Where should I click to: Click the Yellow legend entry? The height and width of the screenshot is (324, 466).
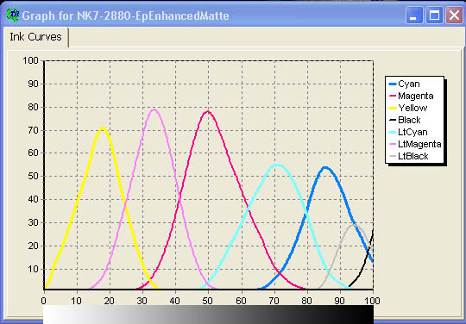click(x=408, y=108)
